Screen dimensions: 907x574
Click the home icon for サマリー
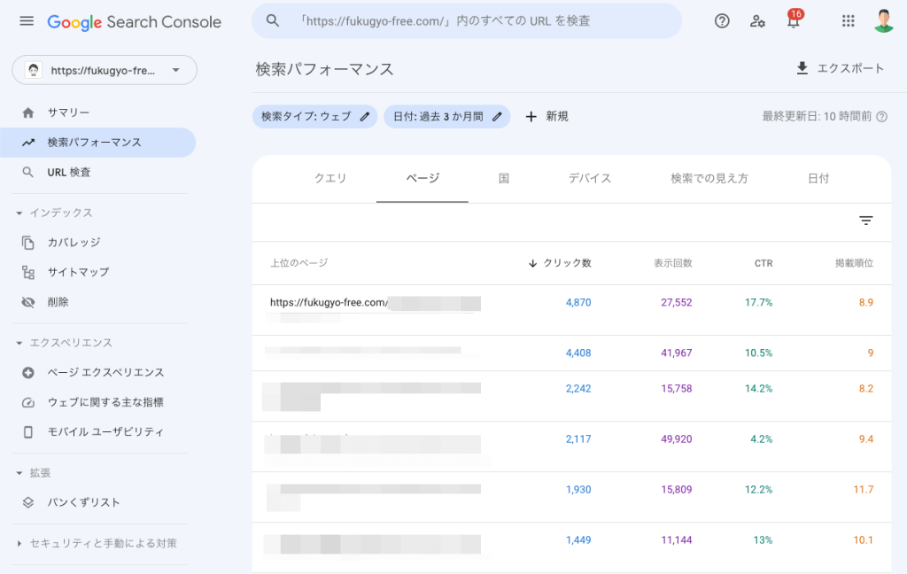point(27,112)
